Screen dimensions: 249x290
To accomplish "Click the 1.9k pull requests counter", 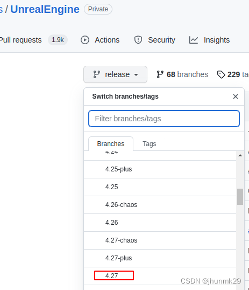I will [x=58, y=40].
